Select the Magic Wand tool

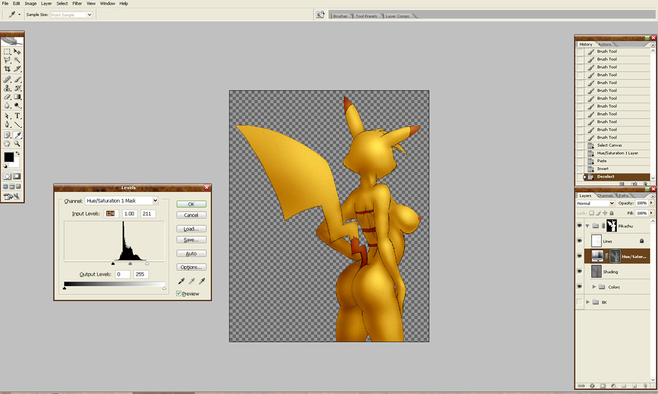click(17, 60)
